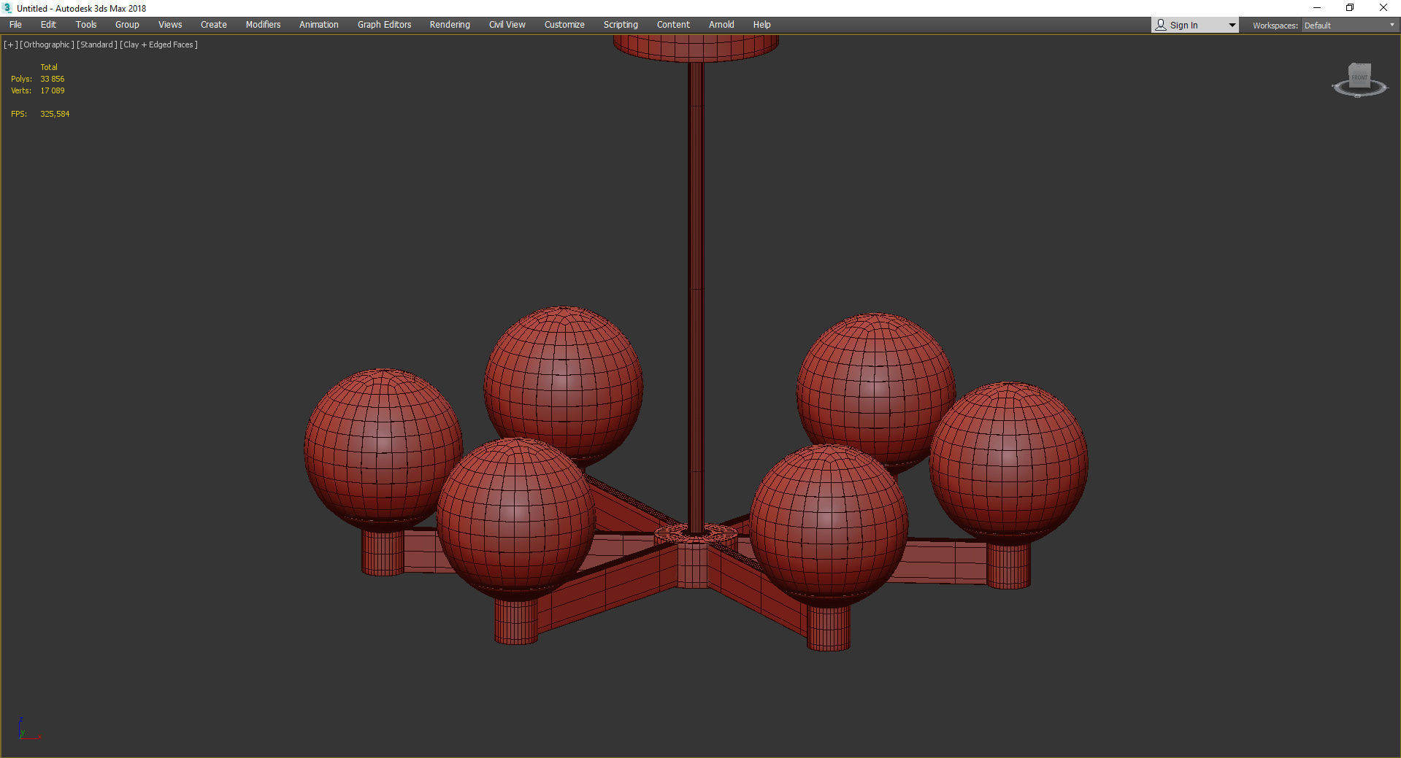Open the Civil View menu

(507, 25)
